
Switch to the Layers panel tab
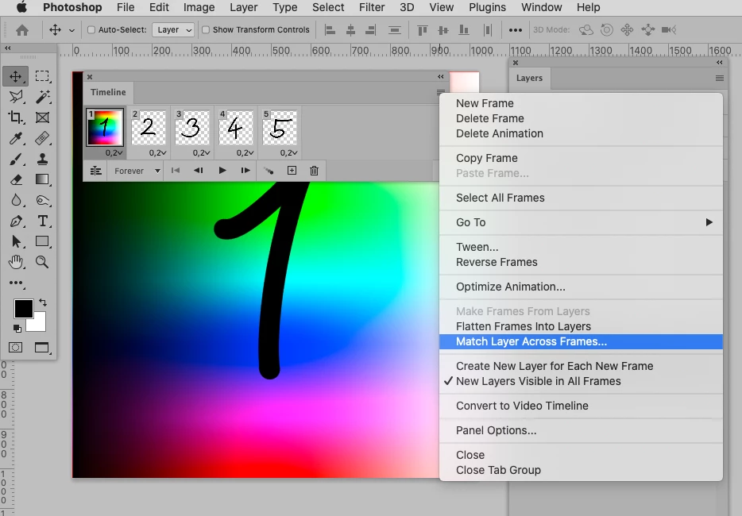530,78
